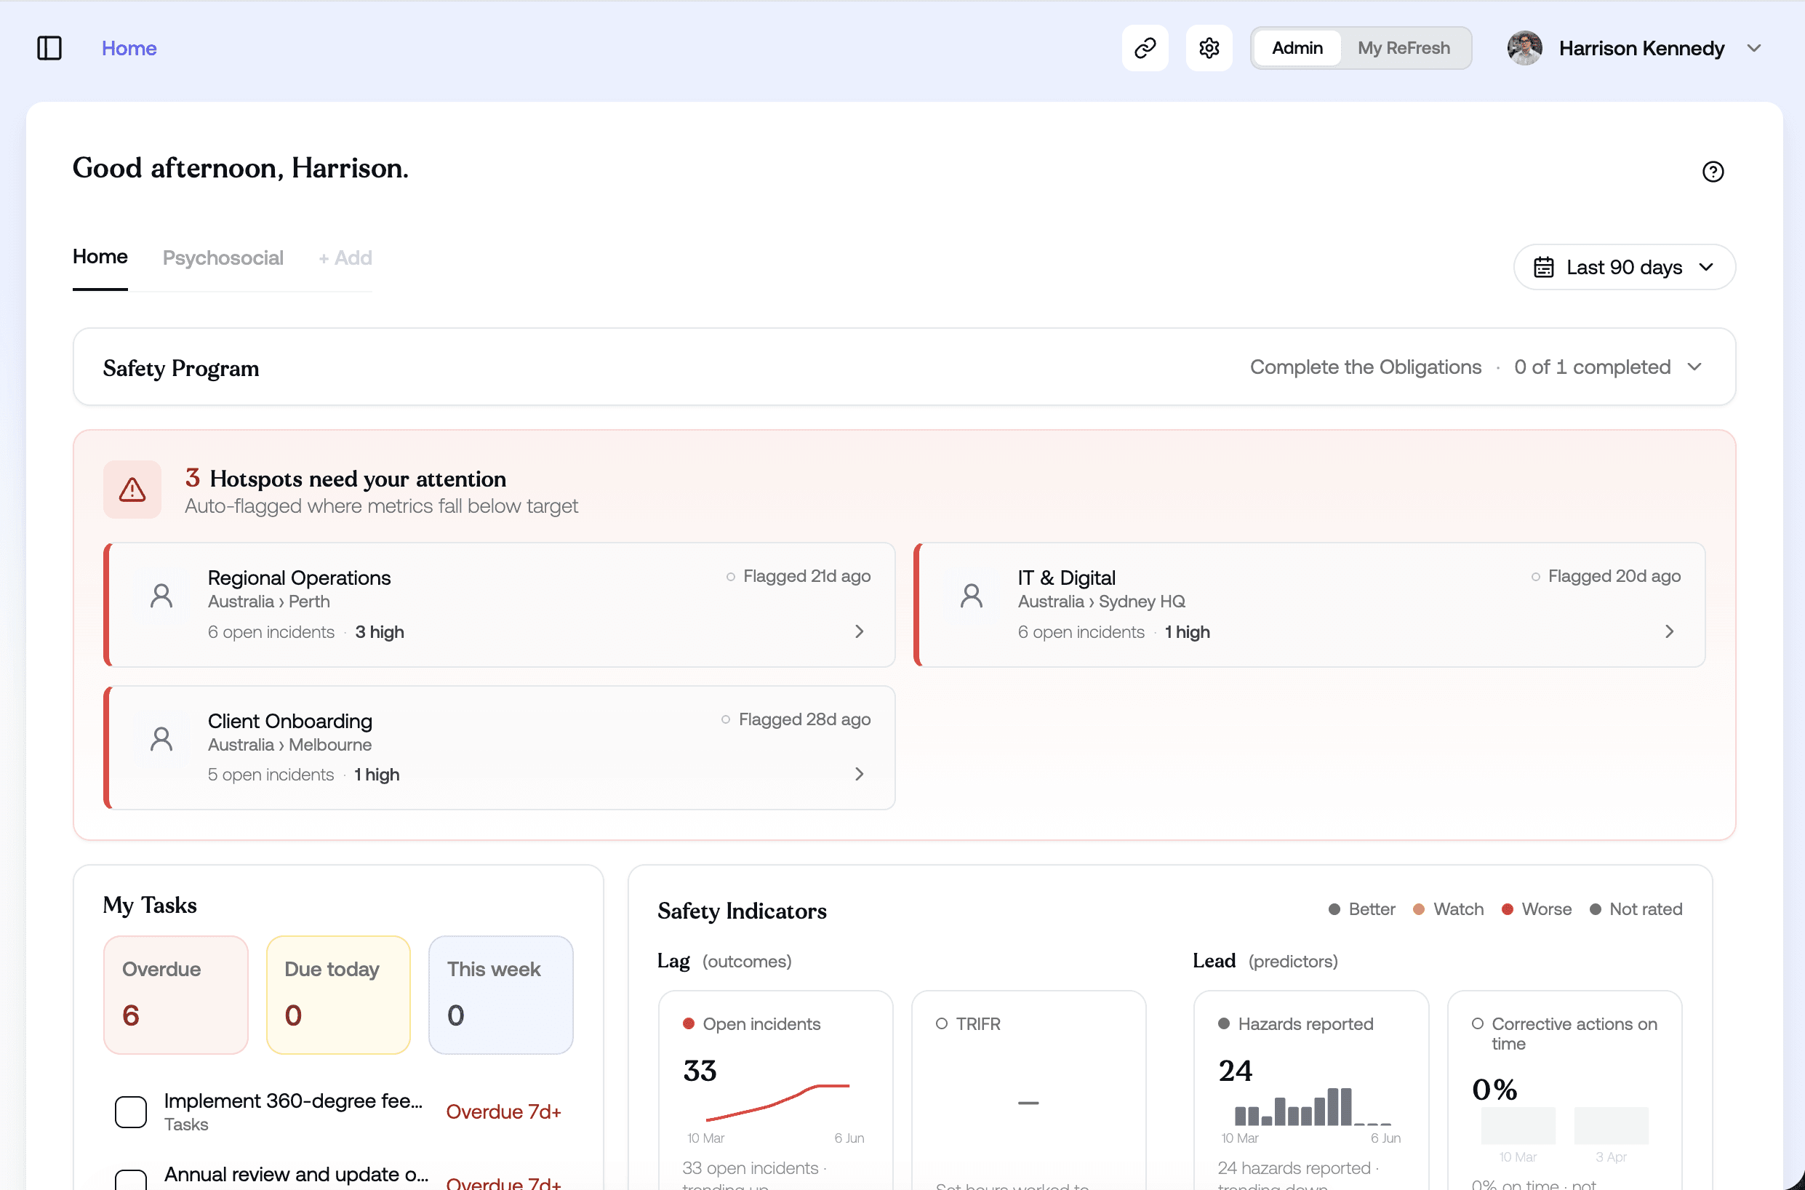
Task: Click the Better legend dot
Action: click(1334, 909)
